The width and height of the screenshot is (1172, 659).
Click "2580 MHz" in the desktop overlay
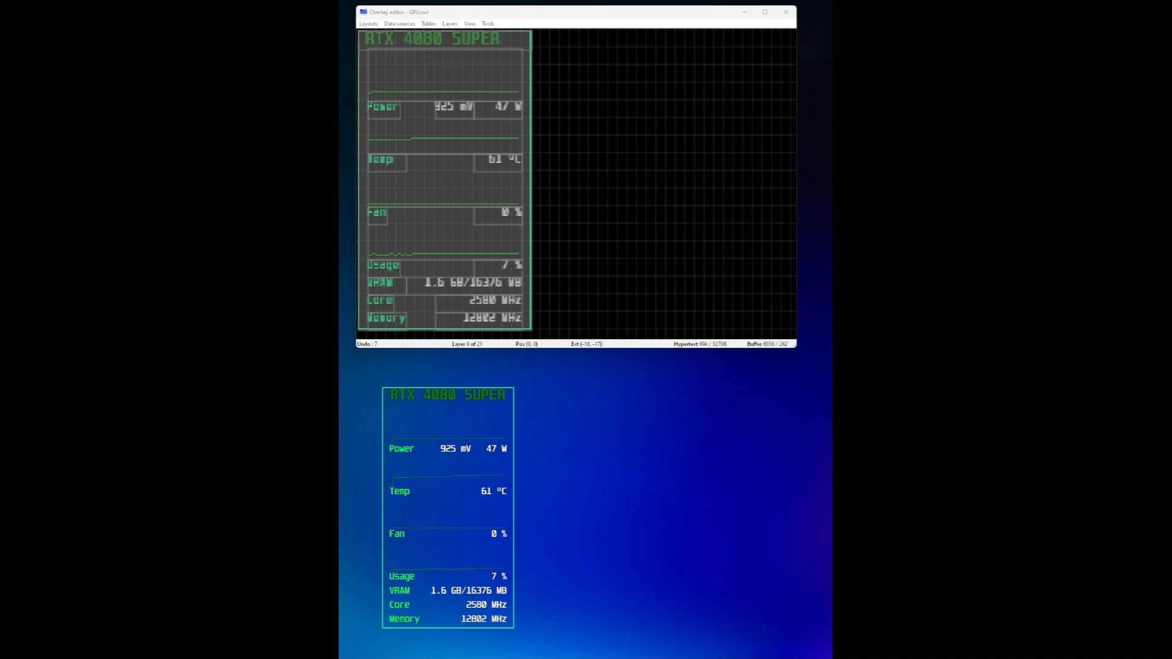coord(487,605)
